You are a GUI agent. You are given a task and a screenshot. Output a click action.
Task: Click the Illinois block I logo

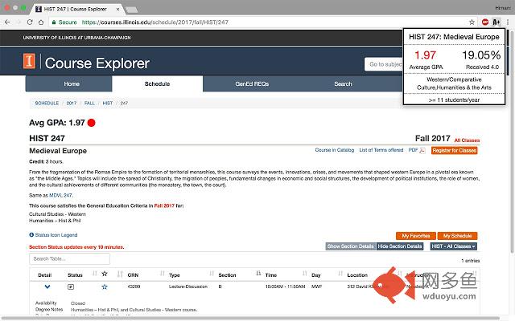29,61
